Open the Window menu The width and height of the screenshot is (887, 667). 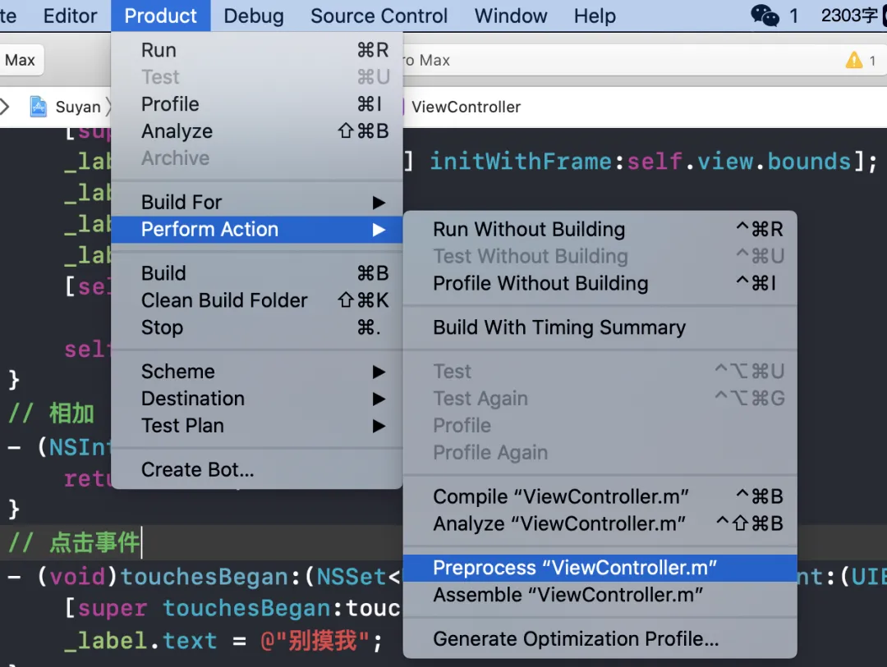click(x=511, y=16)
